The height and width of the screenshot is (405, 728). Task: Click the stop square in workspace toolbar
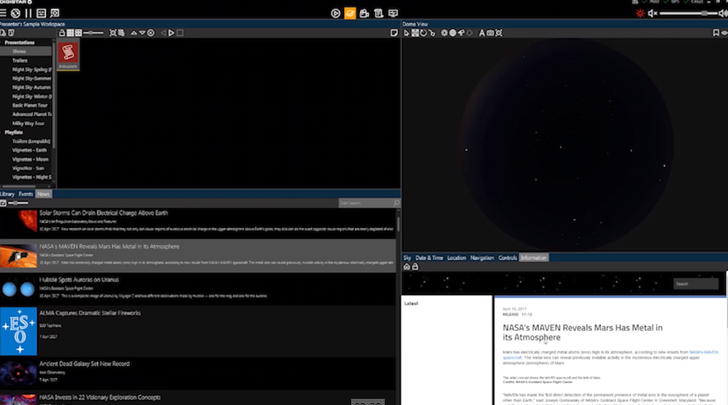coord(180,33)
